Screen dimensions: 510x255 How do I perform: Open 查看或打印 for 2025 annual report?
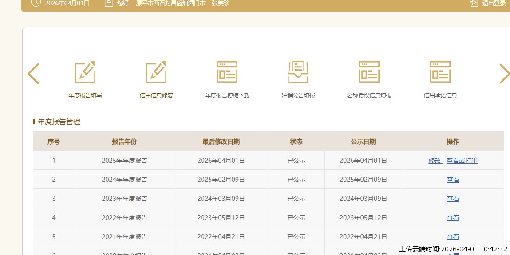point(462,161)
